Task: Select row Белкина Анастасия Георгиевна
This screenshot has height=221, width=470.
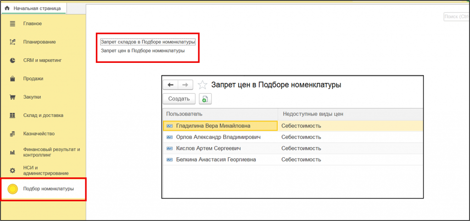Action: (x=293, y=160)
